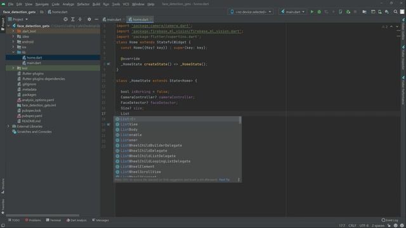Open the File menu

(11, 4)
